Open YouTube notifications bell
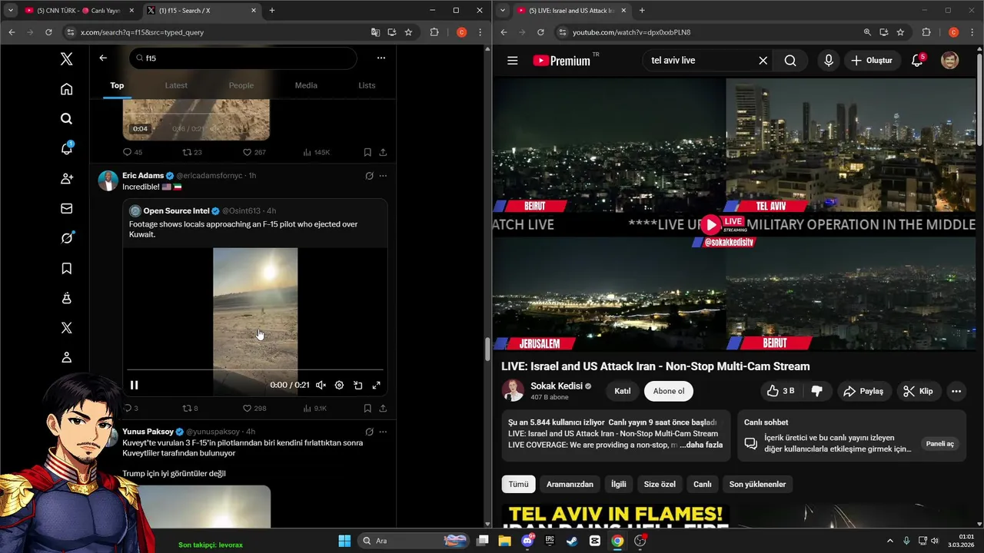 (x=917, y=60)
